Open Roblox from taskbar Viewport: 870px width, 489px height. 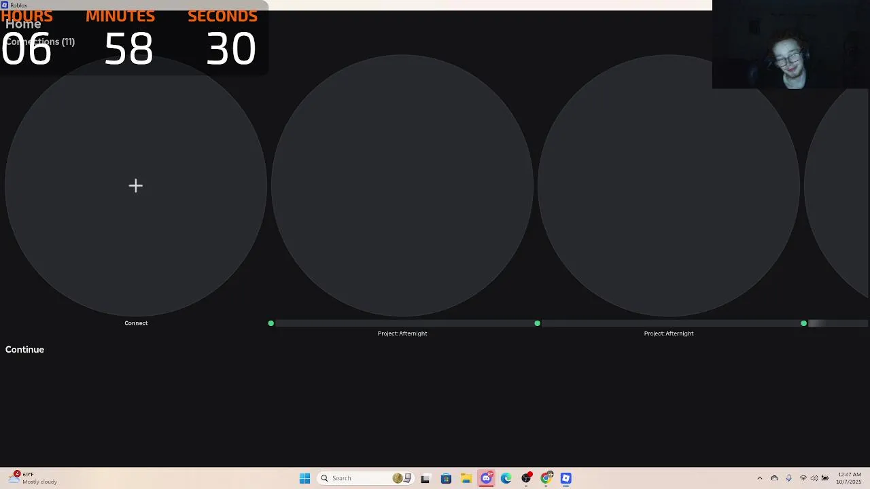(566, 478)
